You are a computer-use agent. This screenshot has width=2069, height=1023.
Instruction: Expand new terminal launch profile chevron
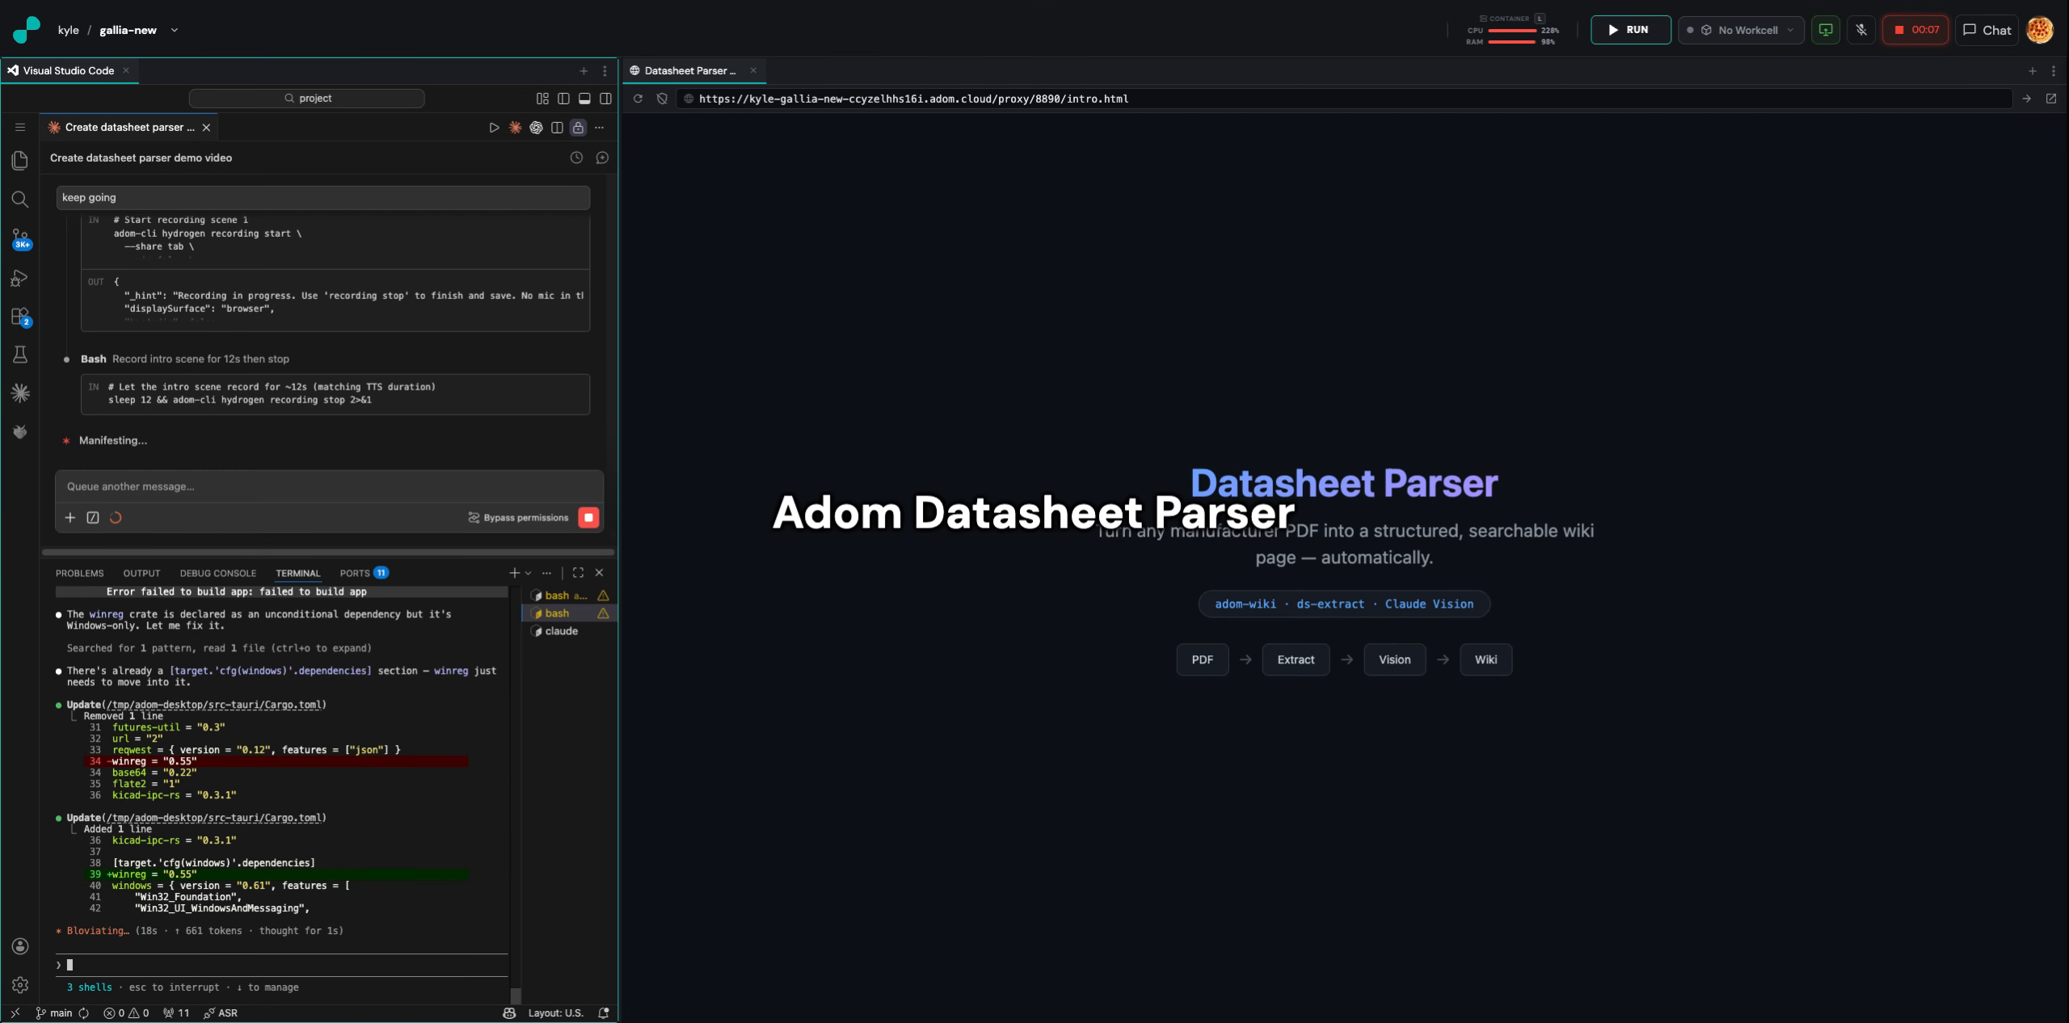tap(529, 573)
